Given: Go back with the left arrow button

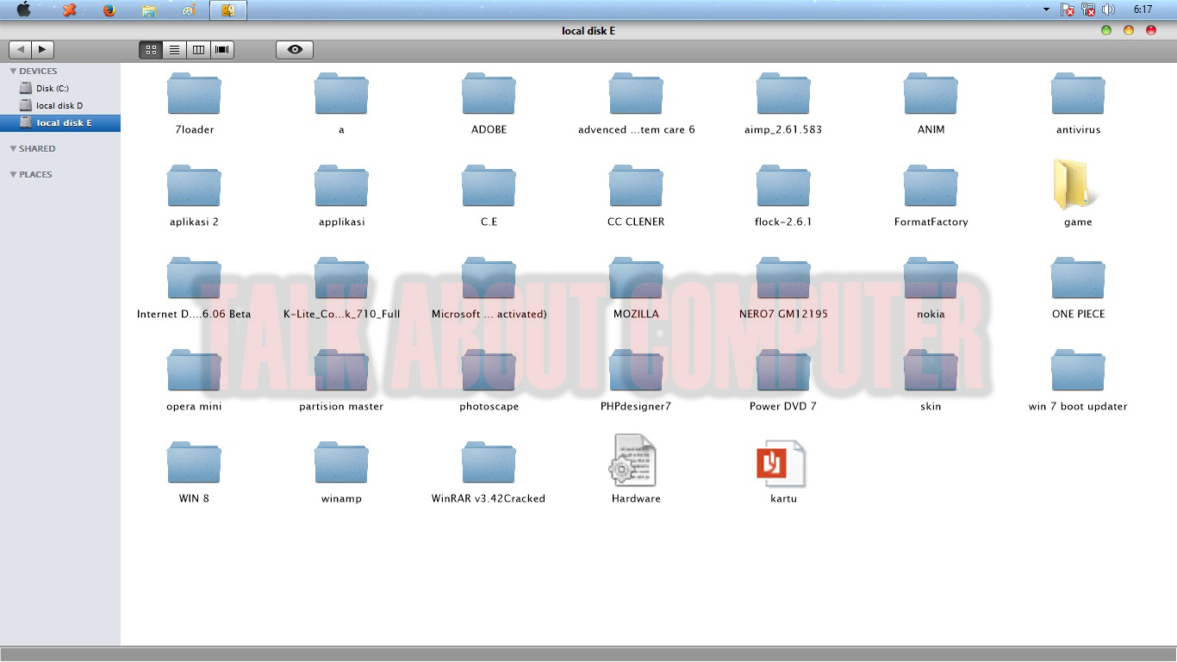Looking at the screenshot, I should (x=20, y=50).
